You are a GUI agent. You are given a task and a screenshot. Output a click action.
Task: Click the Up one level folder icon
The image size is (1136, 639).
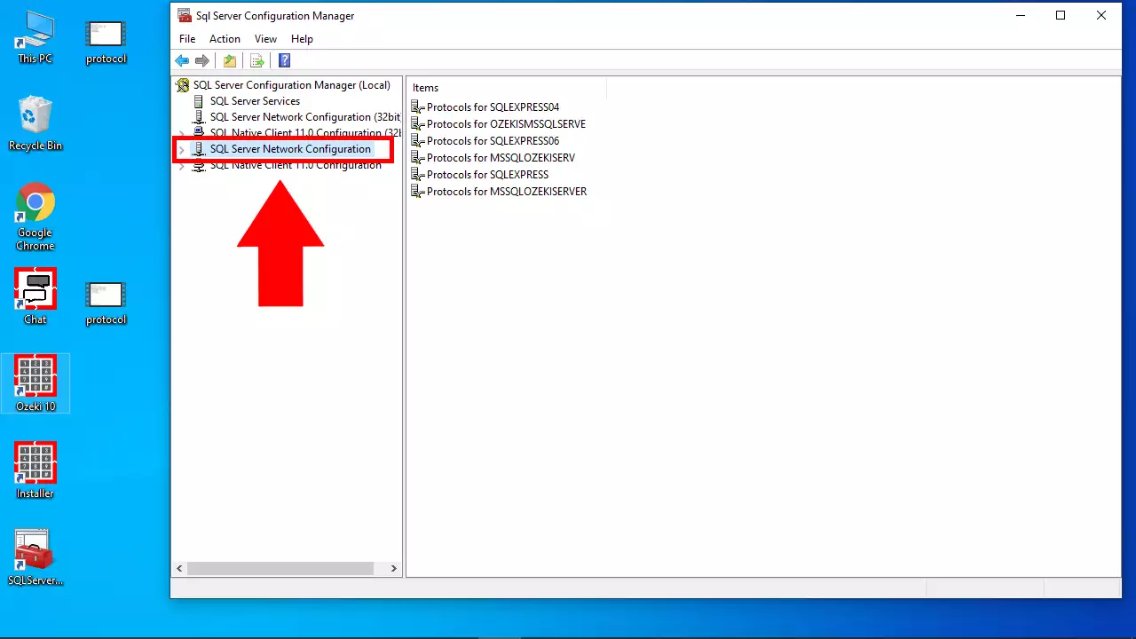point(230,60)
